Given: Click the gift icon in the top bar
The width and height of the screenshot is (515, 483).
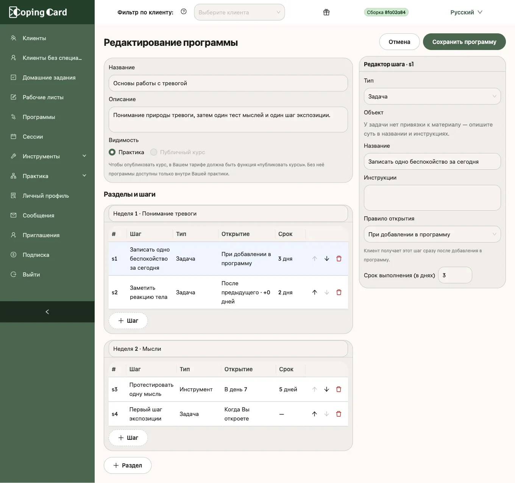Looking at the screenshot, I should [326, 12].
